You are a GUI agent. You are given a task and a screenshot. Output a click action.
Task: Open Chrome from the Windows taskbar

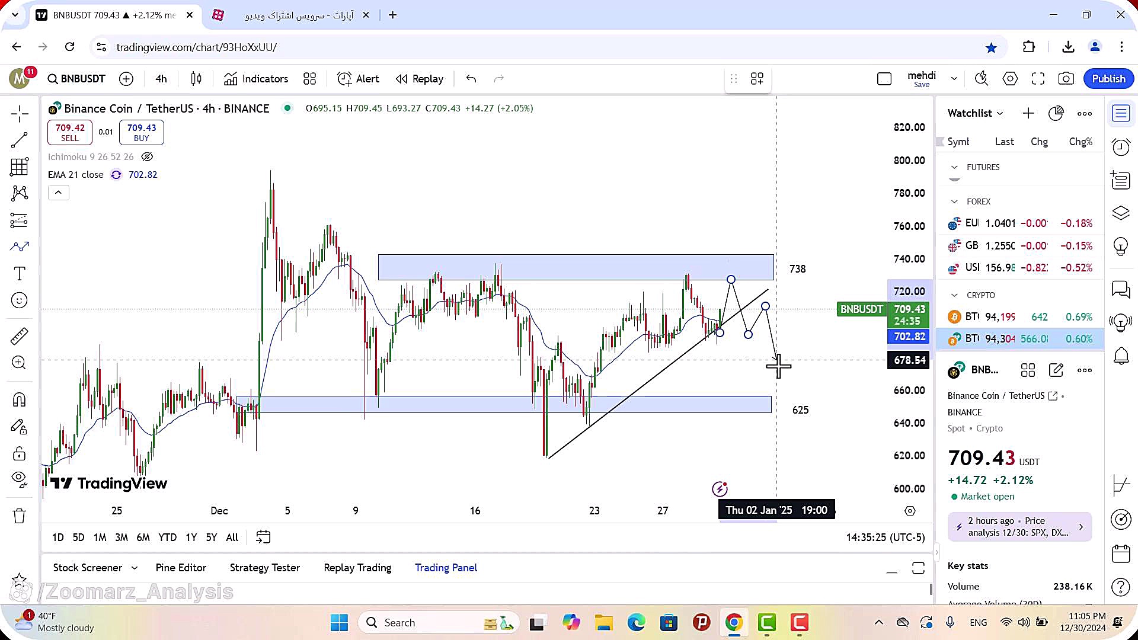tap(734, 623)
